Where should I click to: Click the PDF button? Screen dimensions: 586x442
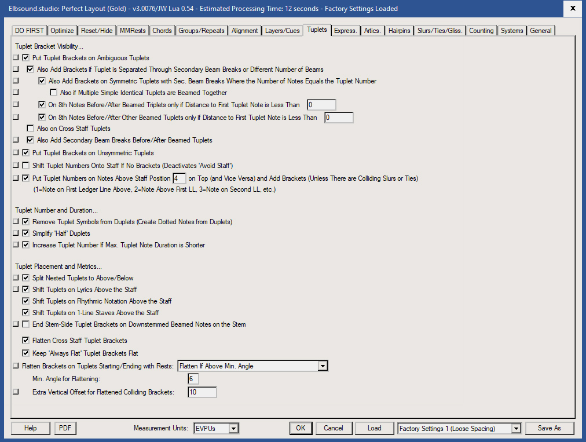[x=65, y=428]
